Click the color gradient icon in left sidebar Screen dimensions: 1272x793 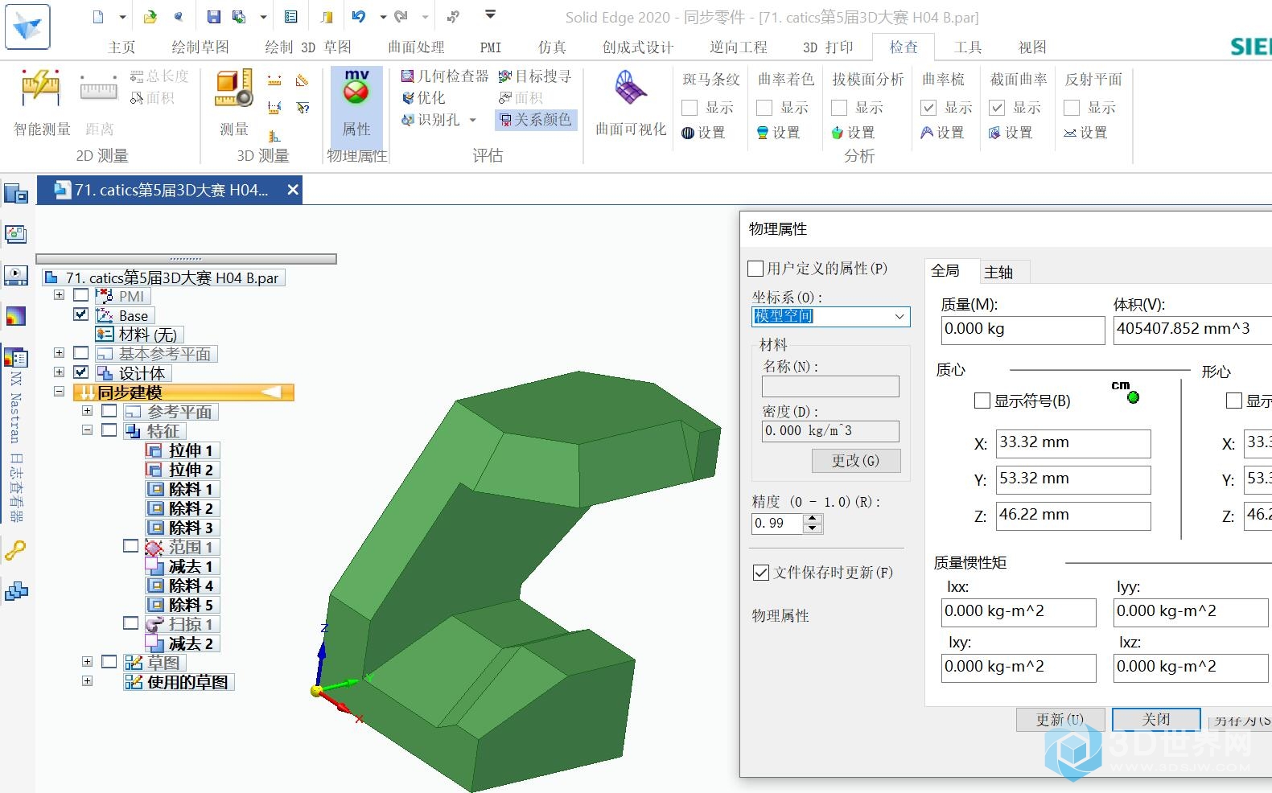pyautogui.click(x=15, y=316)
